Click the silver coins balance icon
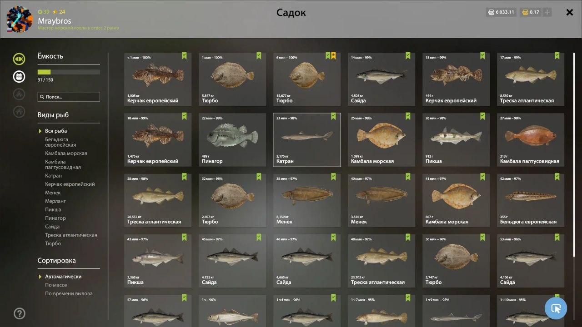Image resolution: width=582 pixels, height=327 pixels. click(x=491, y=12)
